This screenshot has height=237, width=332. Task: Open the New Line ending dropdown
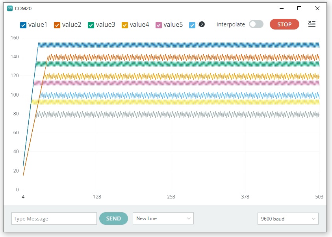click(163, 218)
